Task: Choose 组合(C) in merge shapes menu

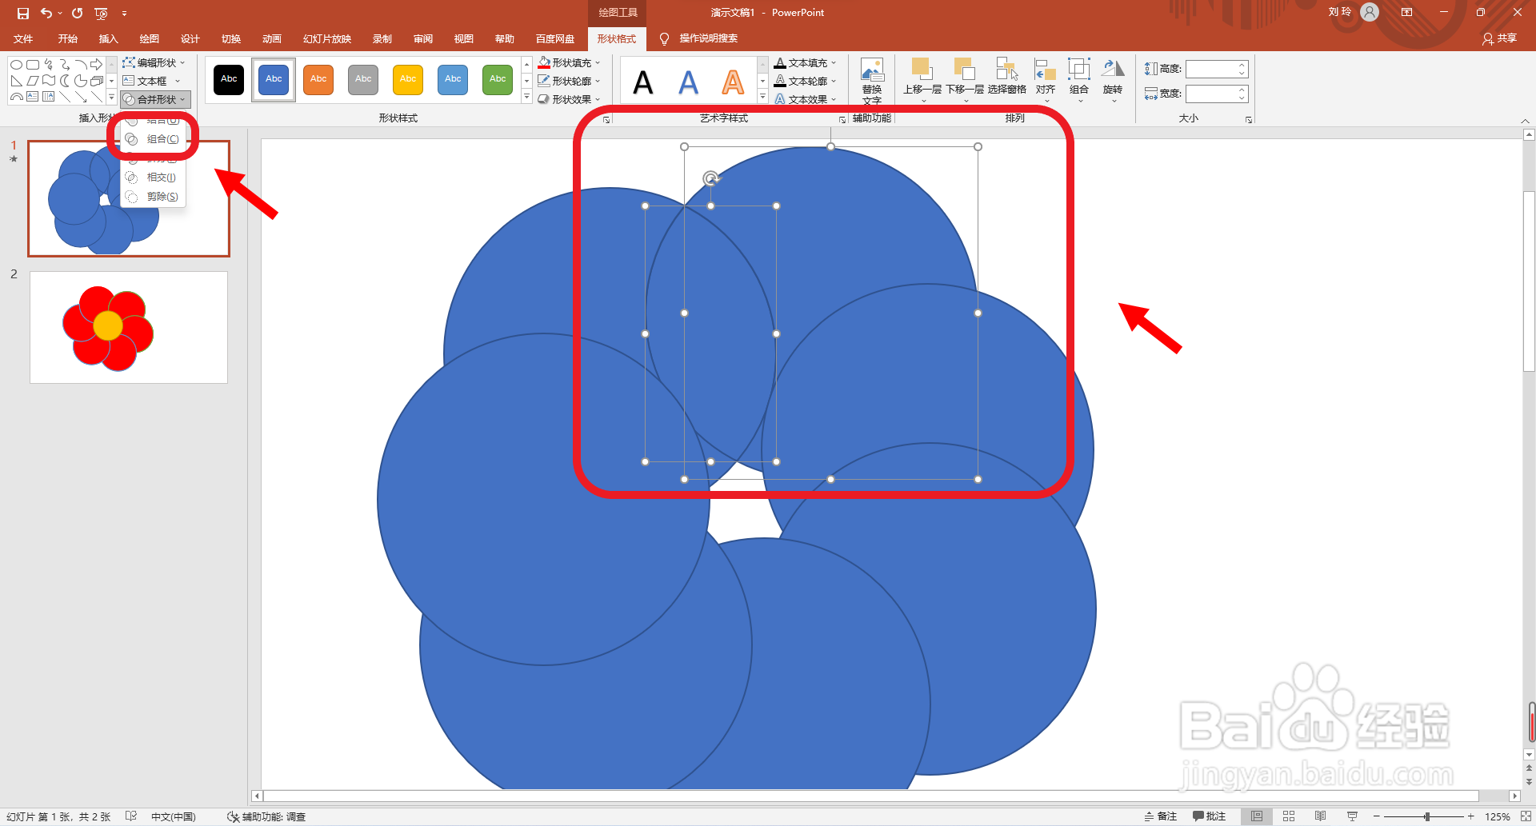Action: [x=154, y=139]
